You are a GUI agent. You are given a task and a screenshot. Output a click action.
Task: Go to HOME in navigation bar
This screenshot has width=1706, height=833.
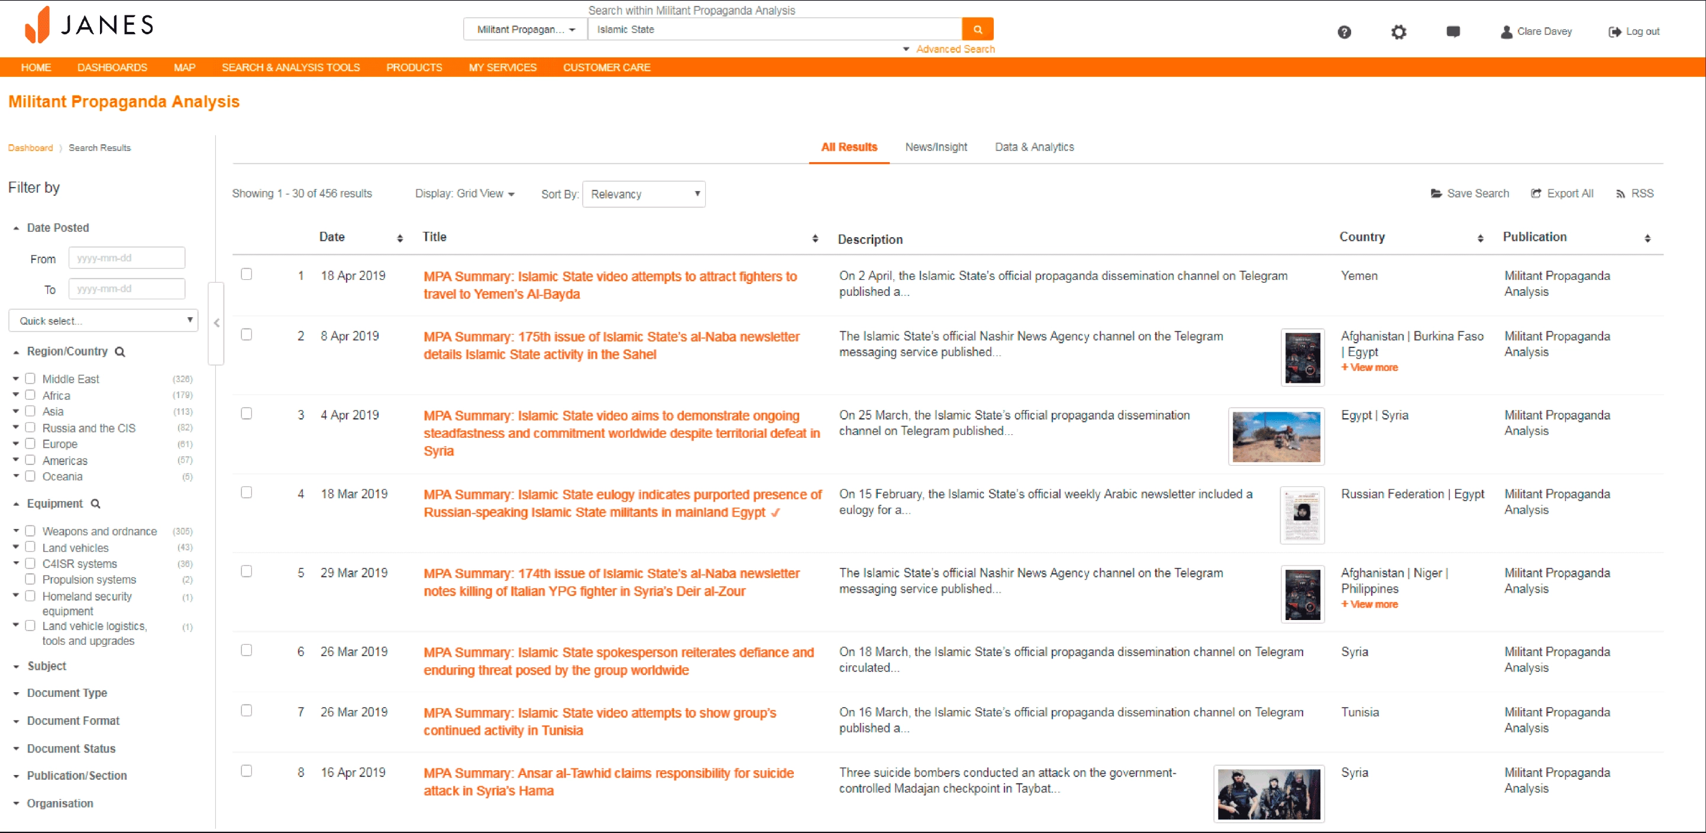point(37,67)
